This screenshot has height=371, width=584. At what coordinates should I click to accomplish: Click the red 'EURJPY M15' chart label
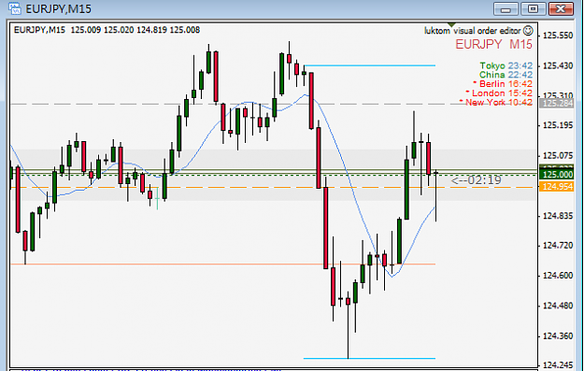point(493,44)
